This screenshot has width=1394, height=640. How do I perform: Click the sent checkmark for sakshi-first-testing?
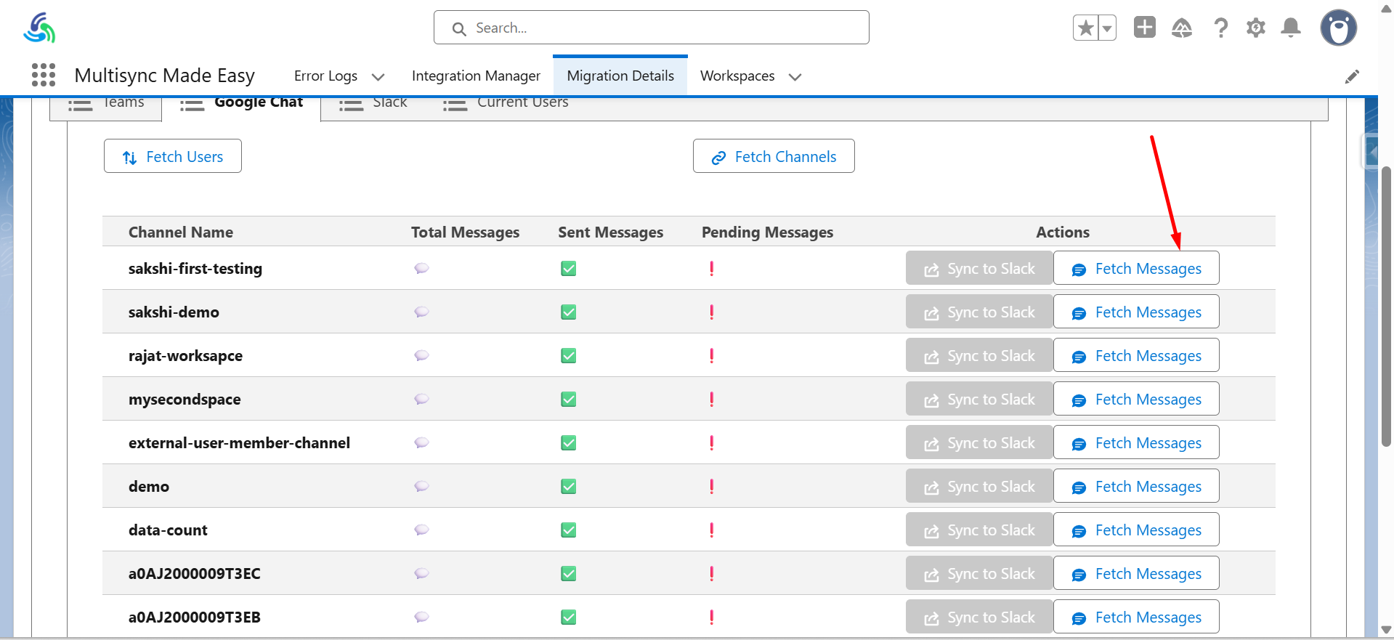[x=569, y=269]
